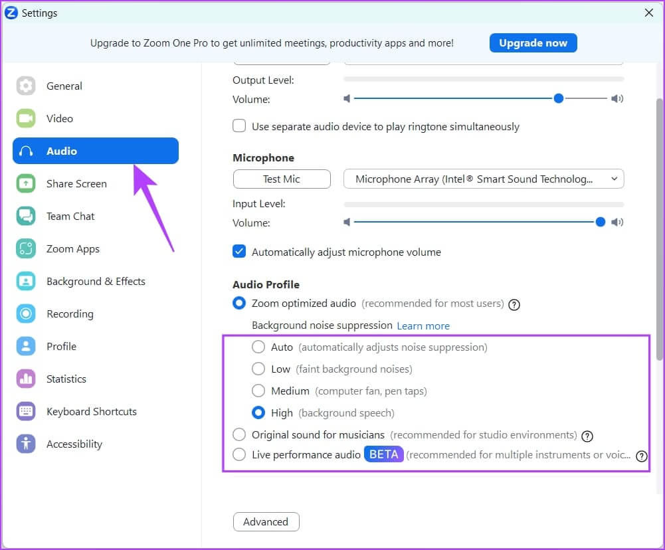Click the quiet speaker icon beside output Volume
The height and width of the screenshot is (550, 665).
(x=347, y=99)
